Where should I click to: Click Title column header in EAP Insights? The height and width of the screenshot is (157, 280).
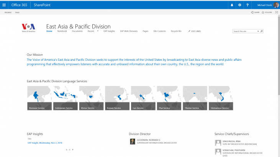29,139
